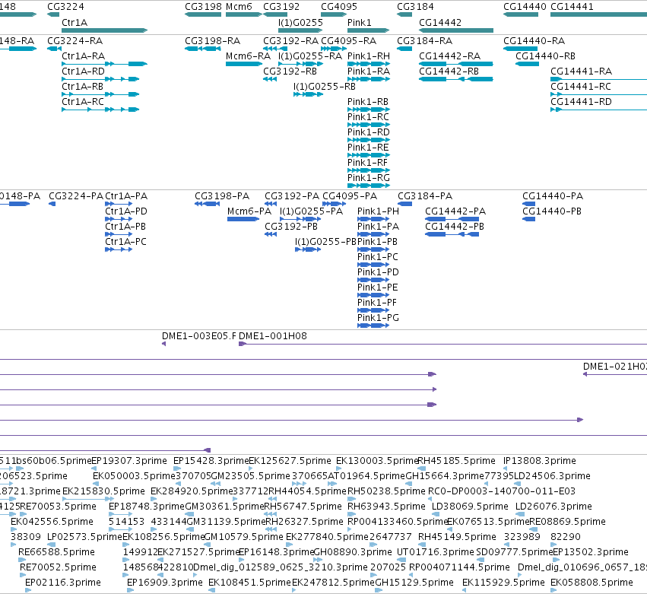Select the Ctr1A-RC transcript label
Screen dimensions: 647x594
coord(83,102)
